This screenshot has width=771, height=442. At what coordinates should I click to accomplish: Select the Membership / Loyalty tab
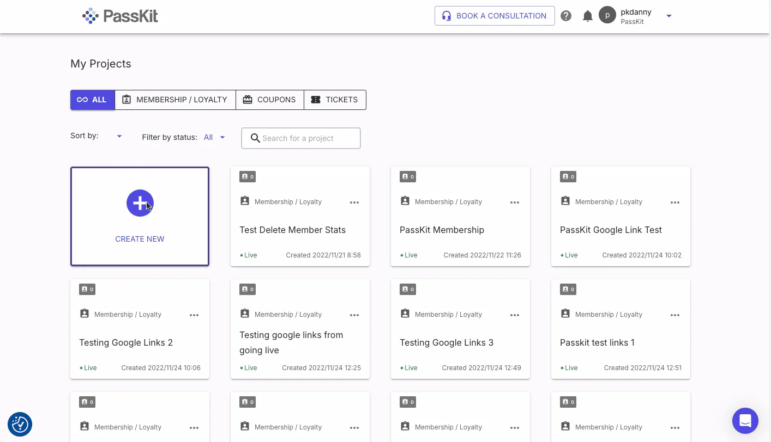tap(175, 100)
